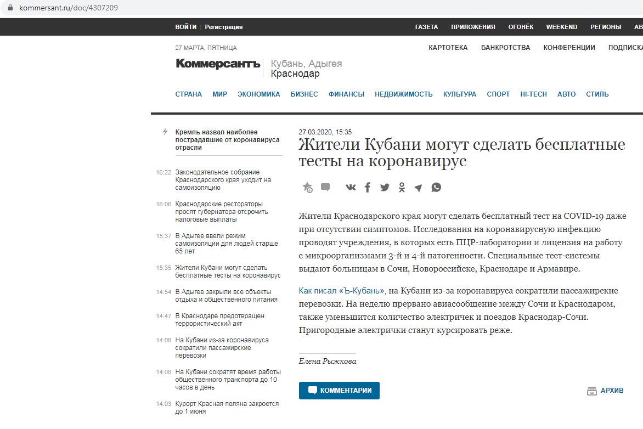The width and height of the screenshot is (643, 429).
Task: Add the article to favorites via star icon
Action: click(x=307, y=188)
